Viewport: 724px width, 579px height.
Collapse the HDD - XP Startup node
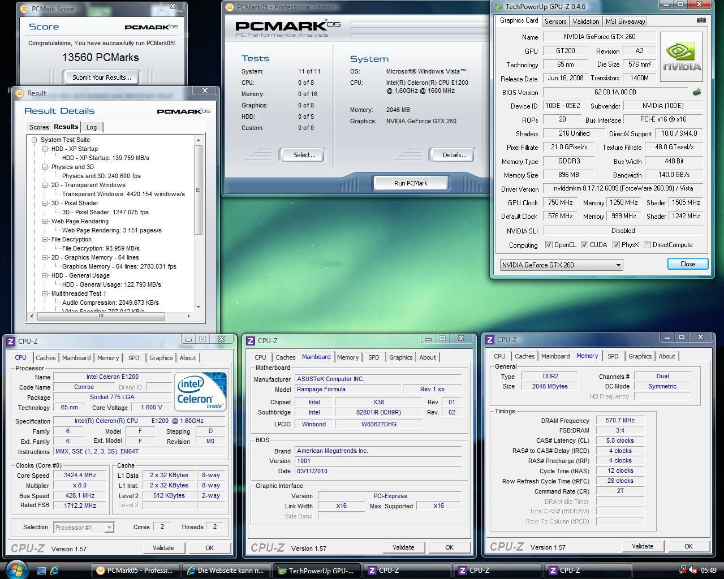pos(45,149)
